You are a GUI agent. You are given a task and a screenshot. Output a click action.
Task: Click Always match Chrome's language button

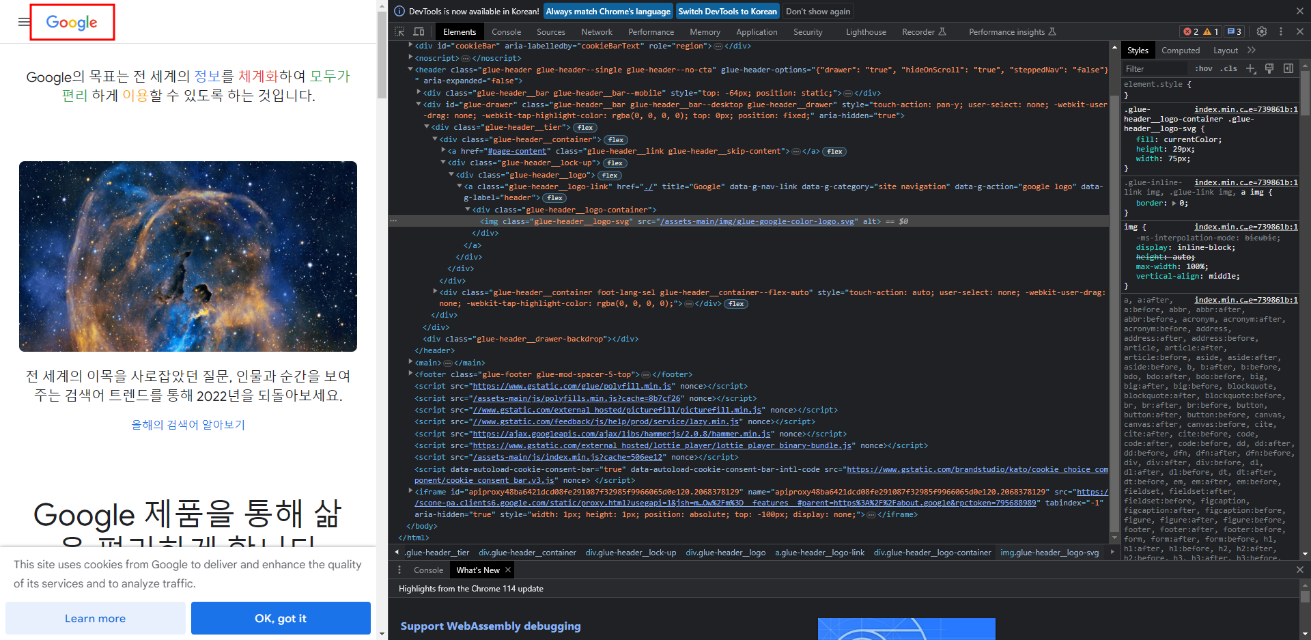[x=608, y=11]
